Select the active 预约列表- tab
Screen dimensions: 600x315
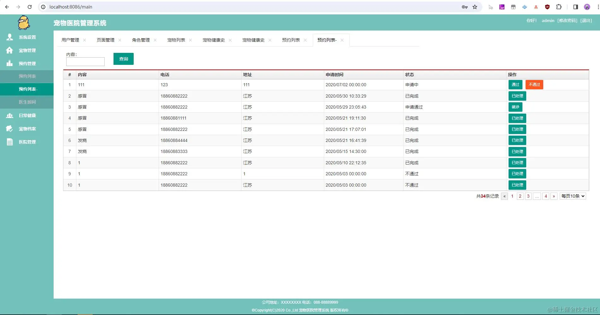[327, 40]
